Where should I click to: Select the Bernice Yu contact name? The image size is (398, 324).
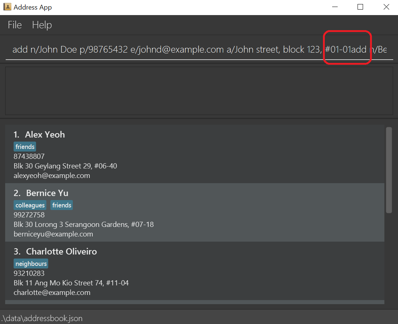(x=47, y=193)
